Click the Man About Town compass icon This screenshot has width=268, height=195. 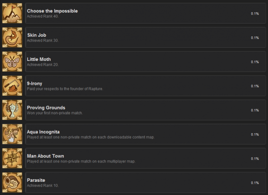[x=12, y=158]
